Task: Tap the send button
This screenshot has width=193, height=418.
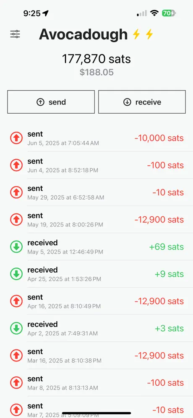Action: [51, 102]
